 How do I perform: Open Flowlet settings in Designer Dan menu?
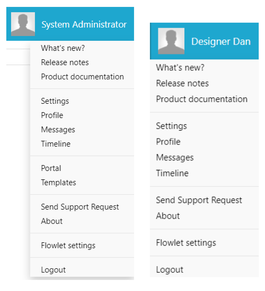click(186, 243)
